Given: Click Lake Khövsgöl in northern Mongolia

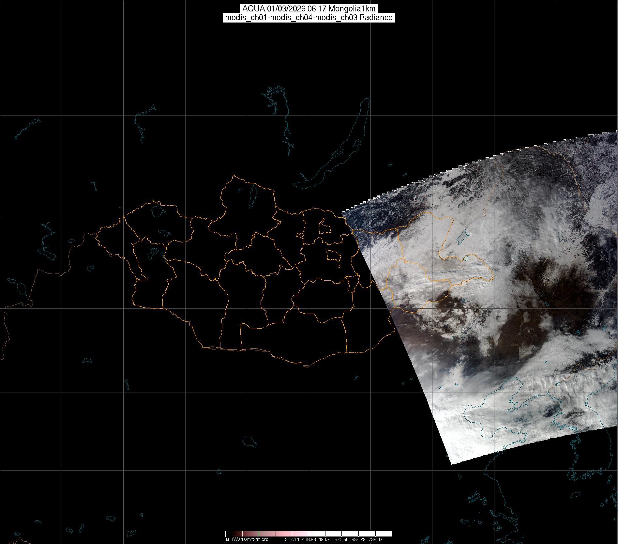Looking at the screenshot, I should pyautogui.click(x=252, y=194).
